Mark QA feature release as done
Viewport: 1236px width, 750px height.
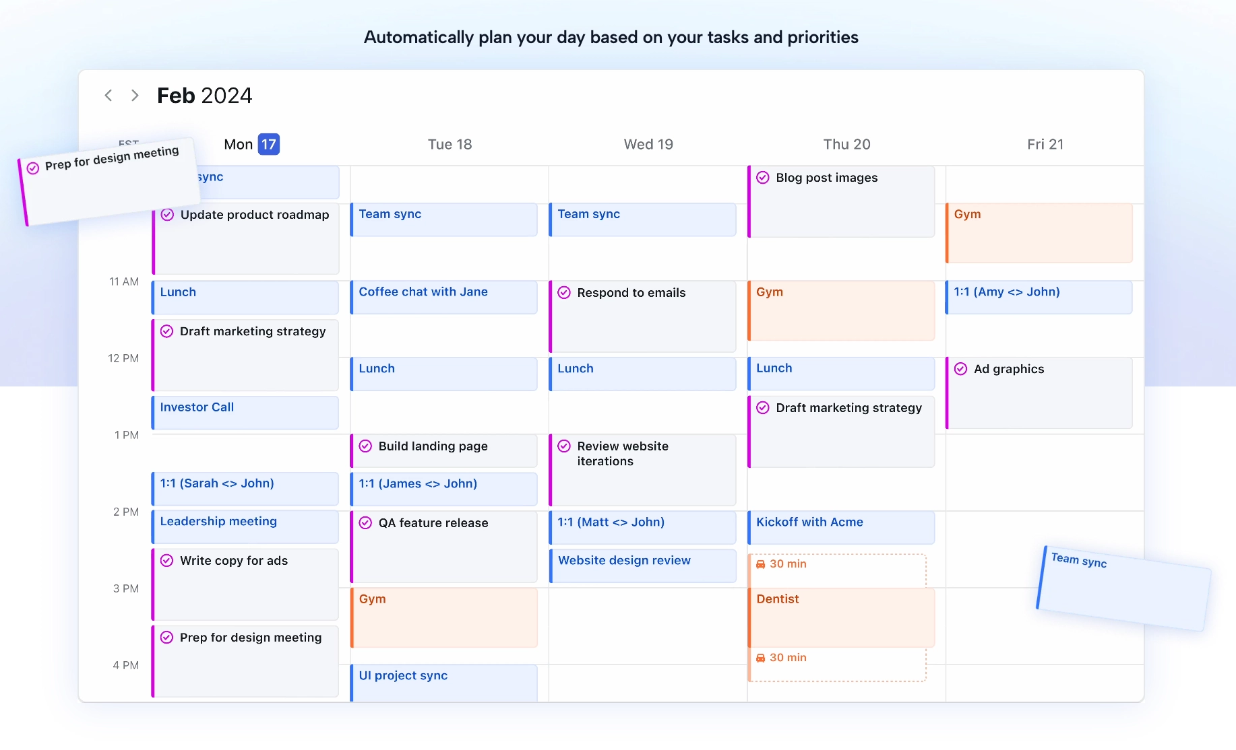(365, 523)
